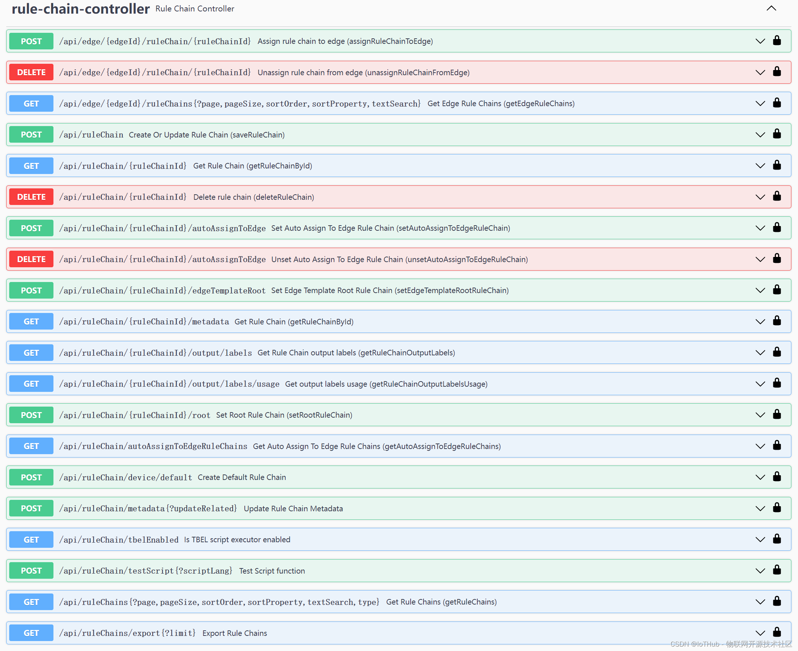Click lock icon on getRuleChainOutputLabels row

[777, 352]
